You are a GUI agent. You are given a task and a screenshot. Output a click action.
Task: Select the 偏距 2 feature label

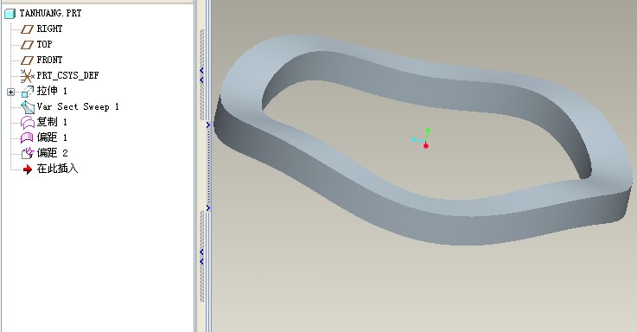(53, 153)
